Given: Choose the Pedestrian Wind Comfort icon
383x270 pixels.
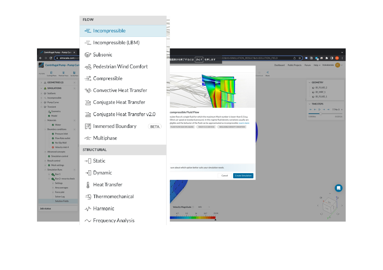Looking at the screenshot, I should [88, 67].
